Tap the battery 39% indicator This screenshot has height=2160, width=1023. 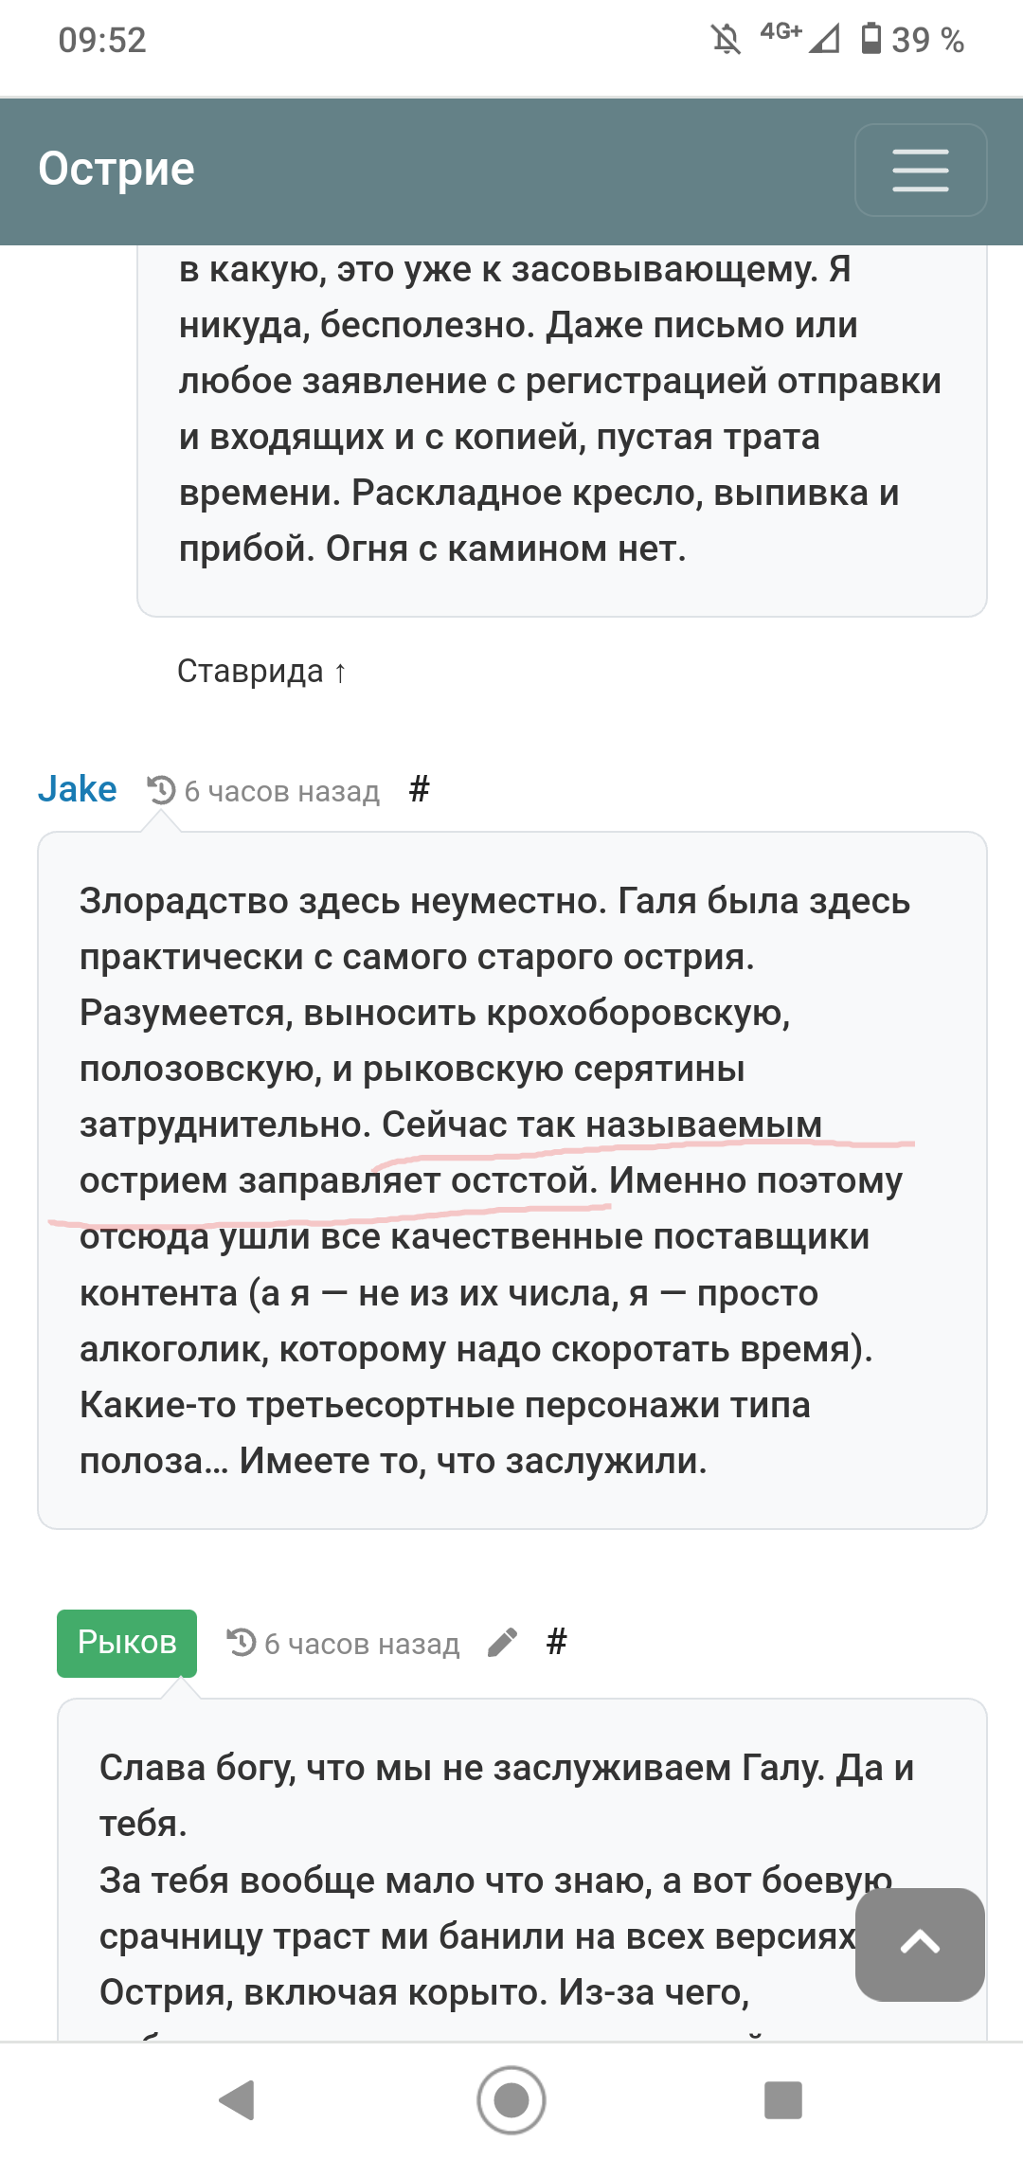point(912,40)
